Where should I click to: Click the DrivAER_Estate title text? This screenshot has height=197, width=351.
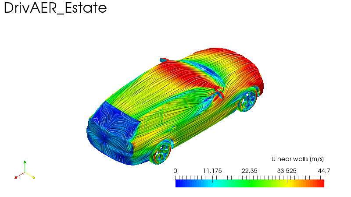point(55,8)
